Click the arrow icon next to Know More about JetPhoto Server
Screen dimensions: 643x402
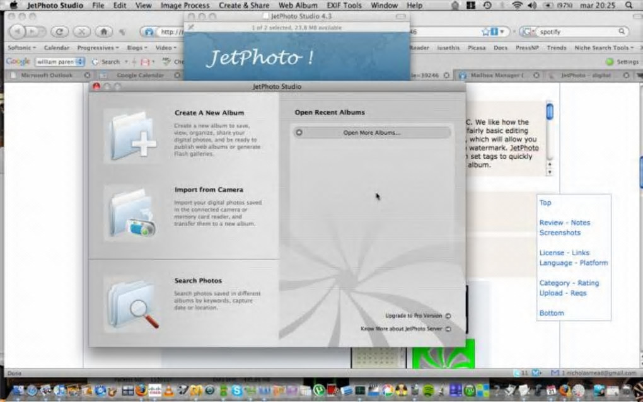coord(448,329)
